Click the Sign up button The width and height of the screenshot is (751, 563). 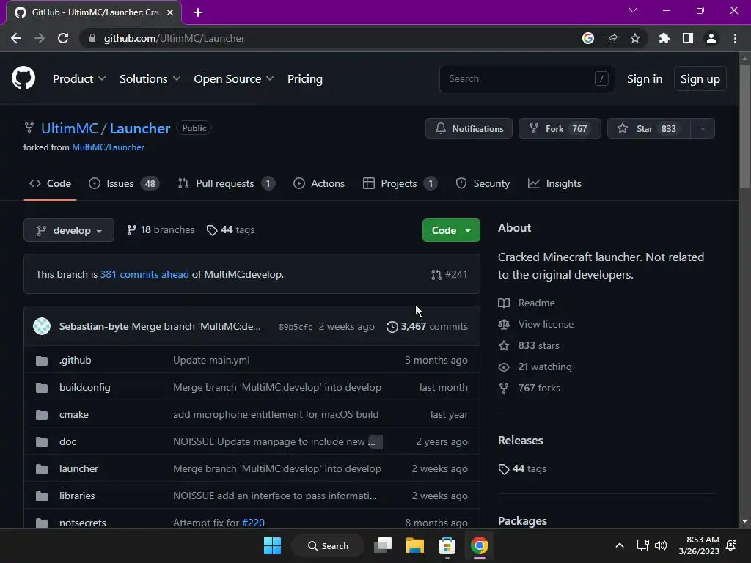[x=700, y=78]
